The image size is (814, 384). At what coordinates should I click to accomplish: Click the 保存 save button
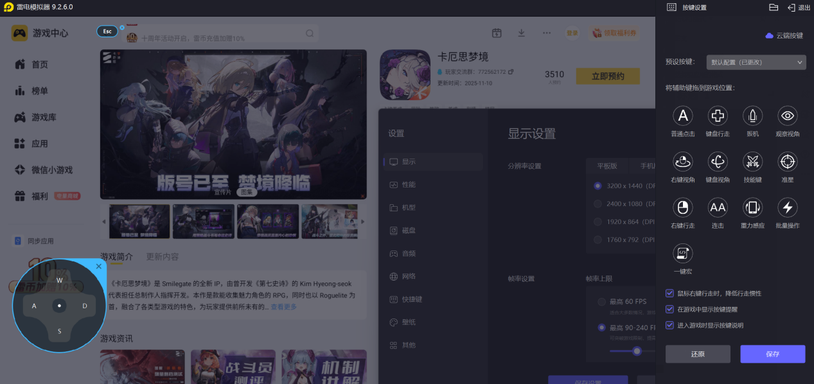coord(772,354)
